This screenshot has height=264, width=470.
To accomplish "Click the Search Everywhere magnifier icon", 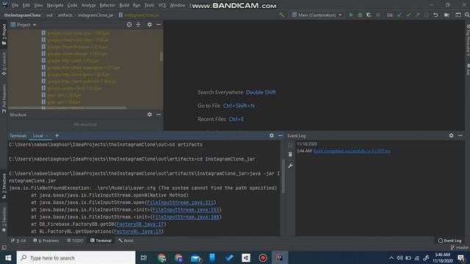I will [467, 15].
